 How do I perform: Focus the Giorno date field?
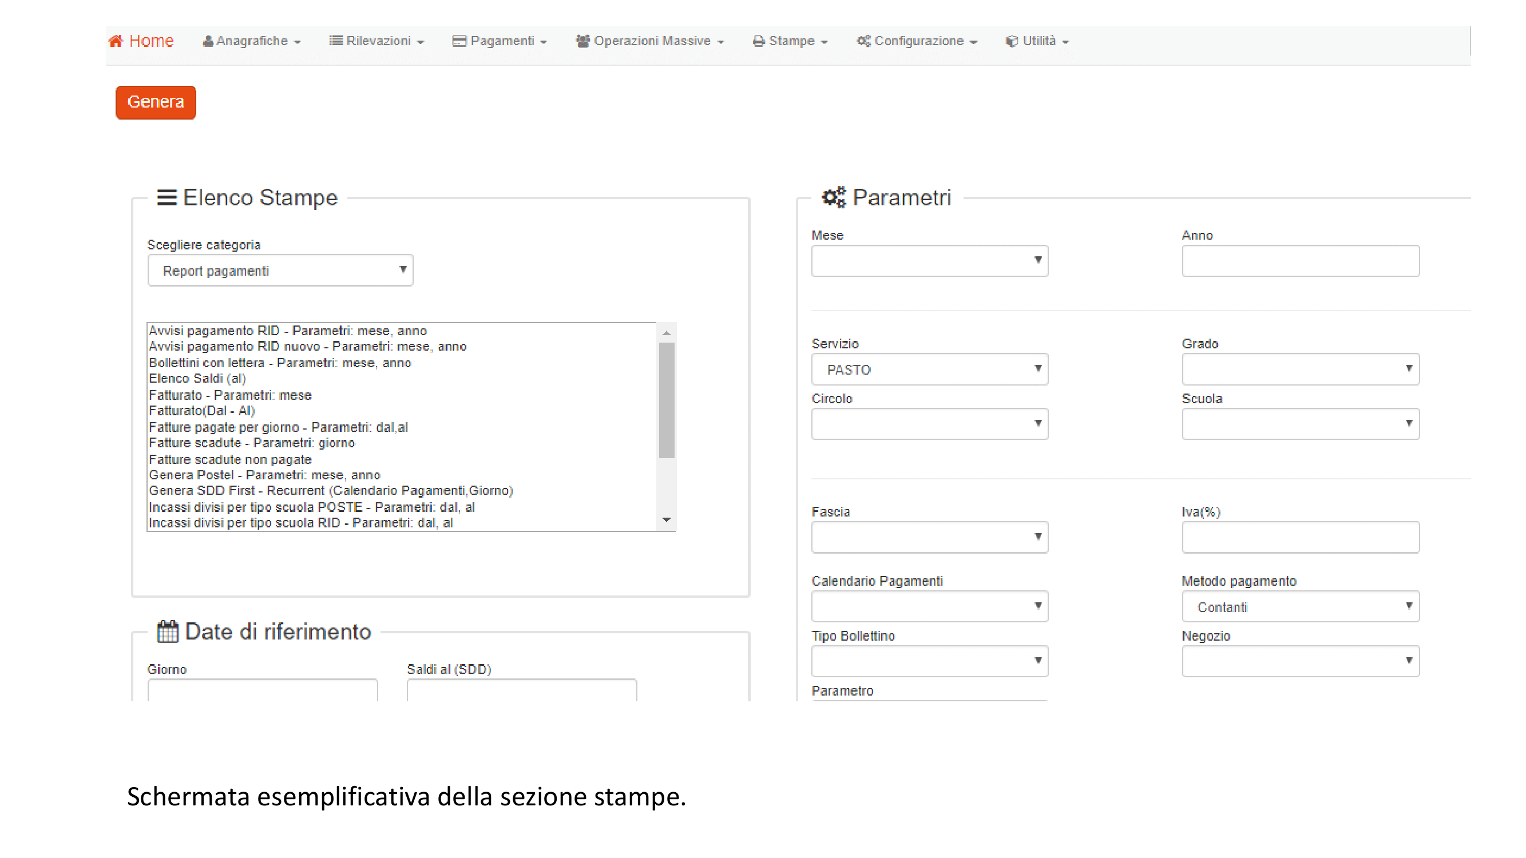click(263, 690)
